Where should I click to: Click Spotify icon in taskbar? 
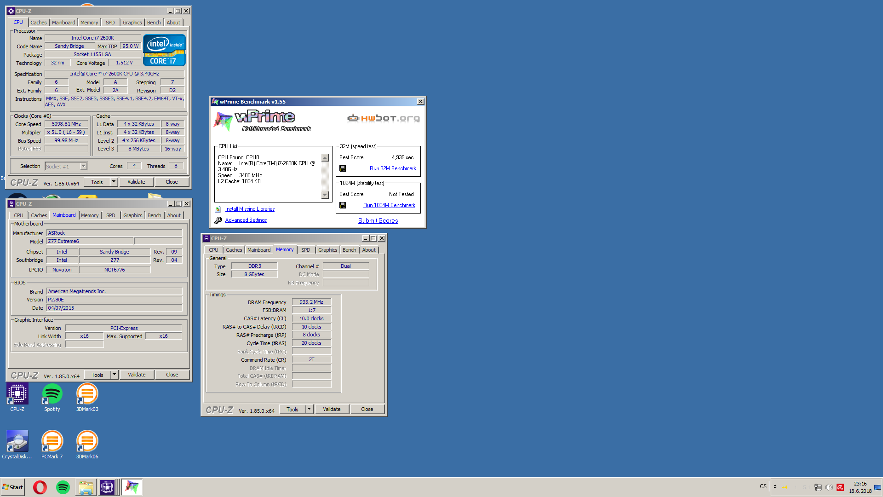63,487
